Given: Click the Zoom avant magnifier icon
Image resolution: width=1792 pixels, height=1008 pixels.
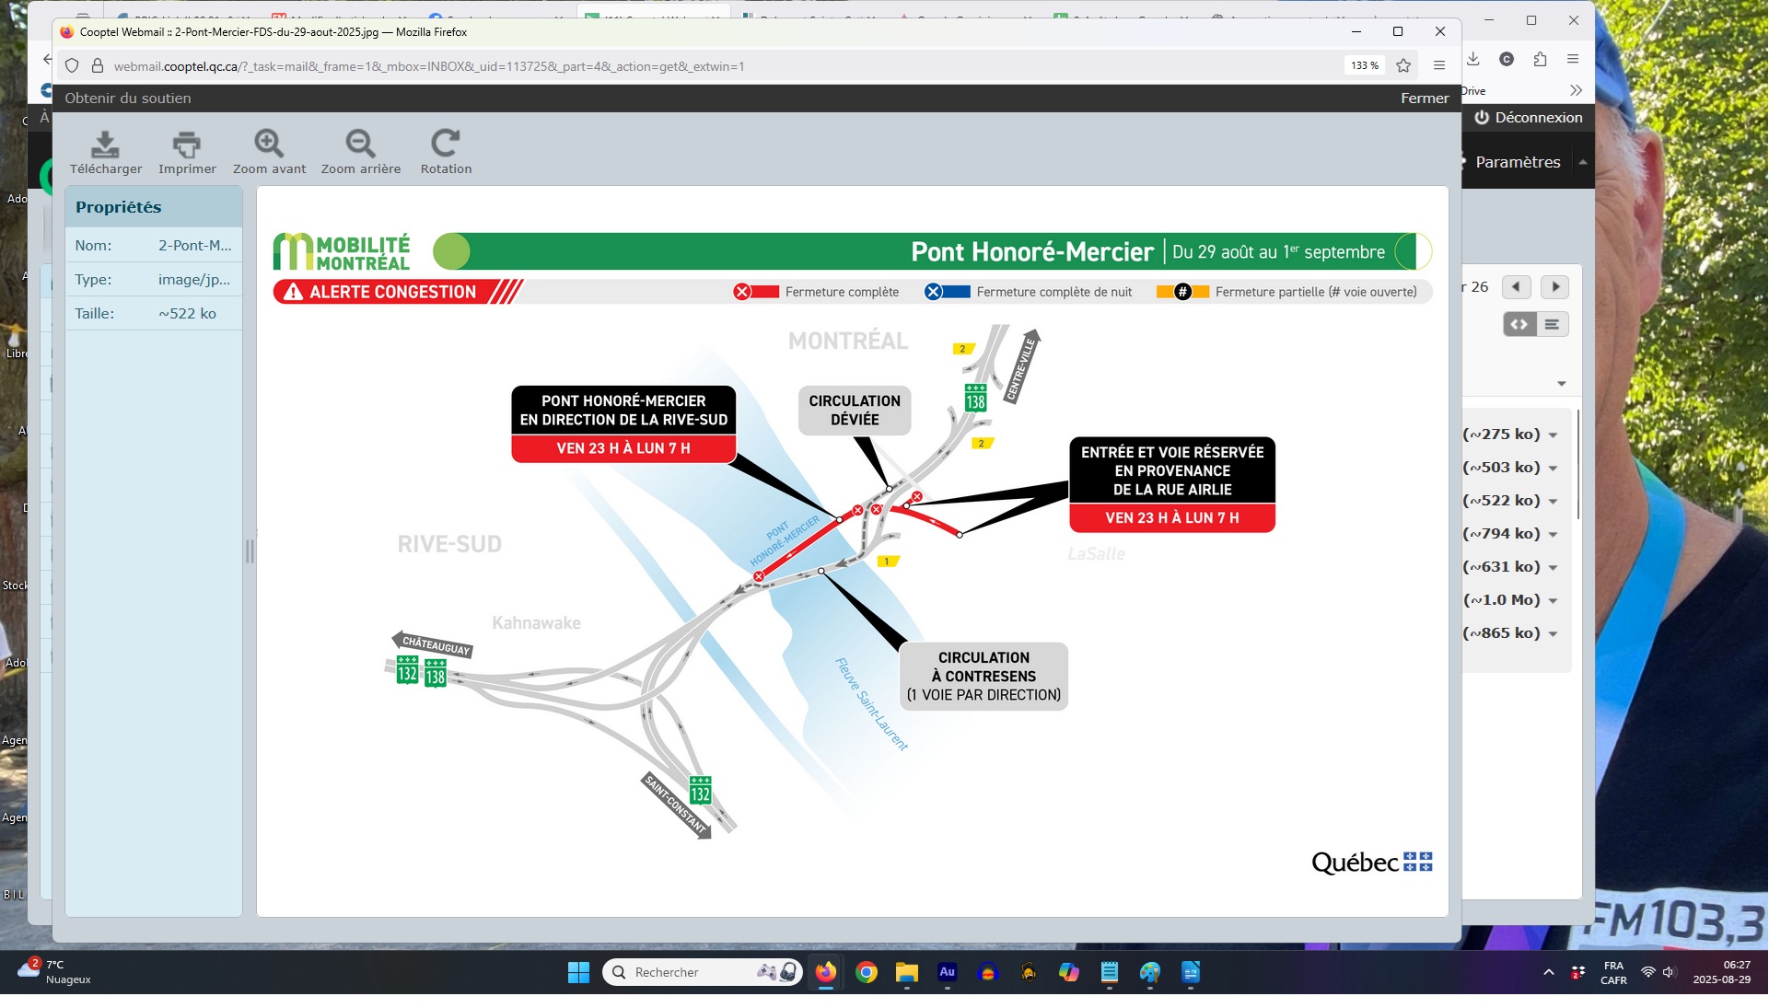Looking at the screenshot, I should click(269, 145).
